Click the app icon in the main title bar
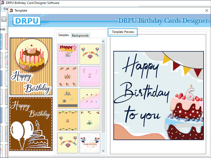 (x=3, y=3)
